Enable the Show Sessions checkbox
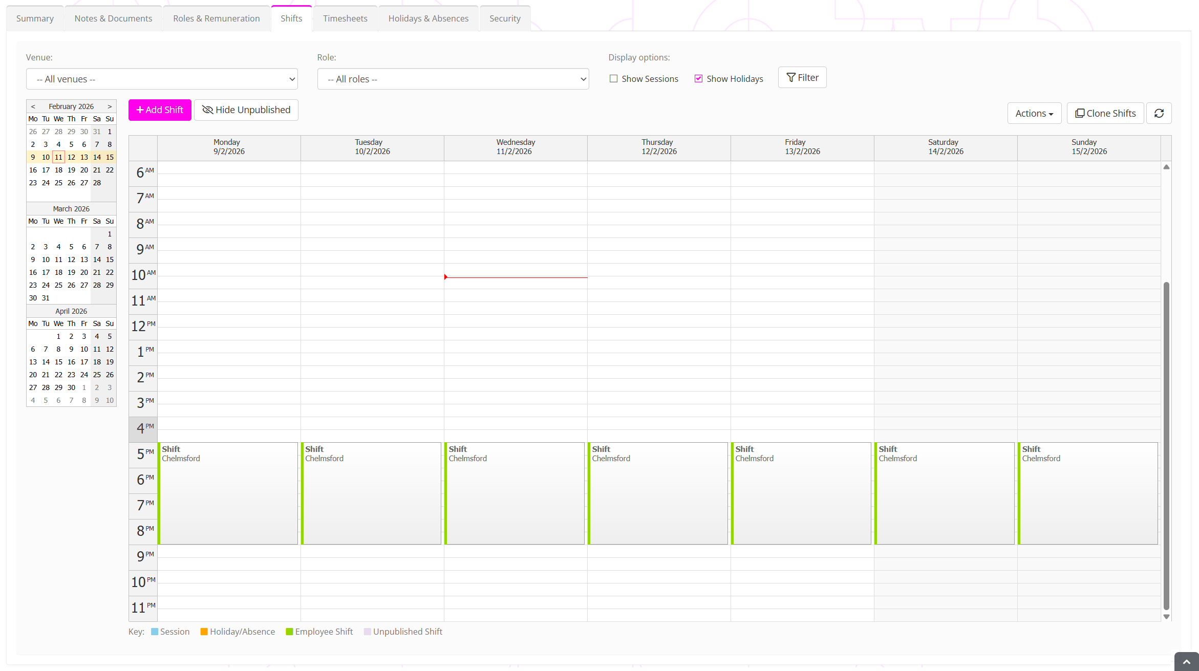The image size is (1199, 671). point(613,79)
